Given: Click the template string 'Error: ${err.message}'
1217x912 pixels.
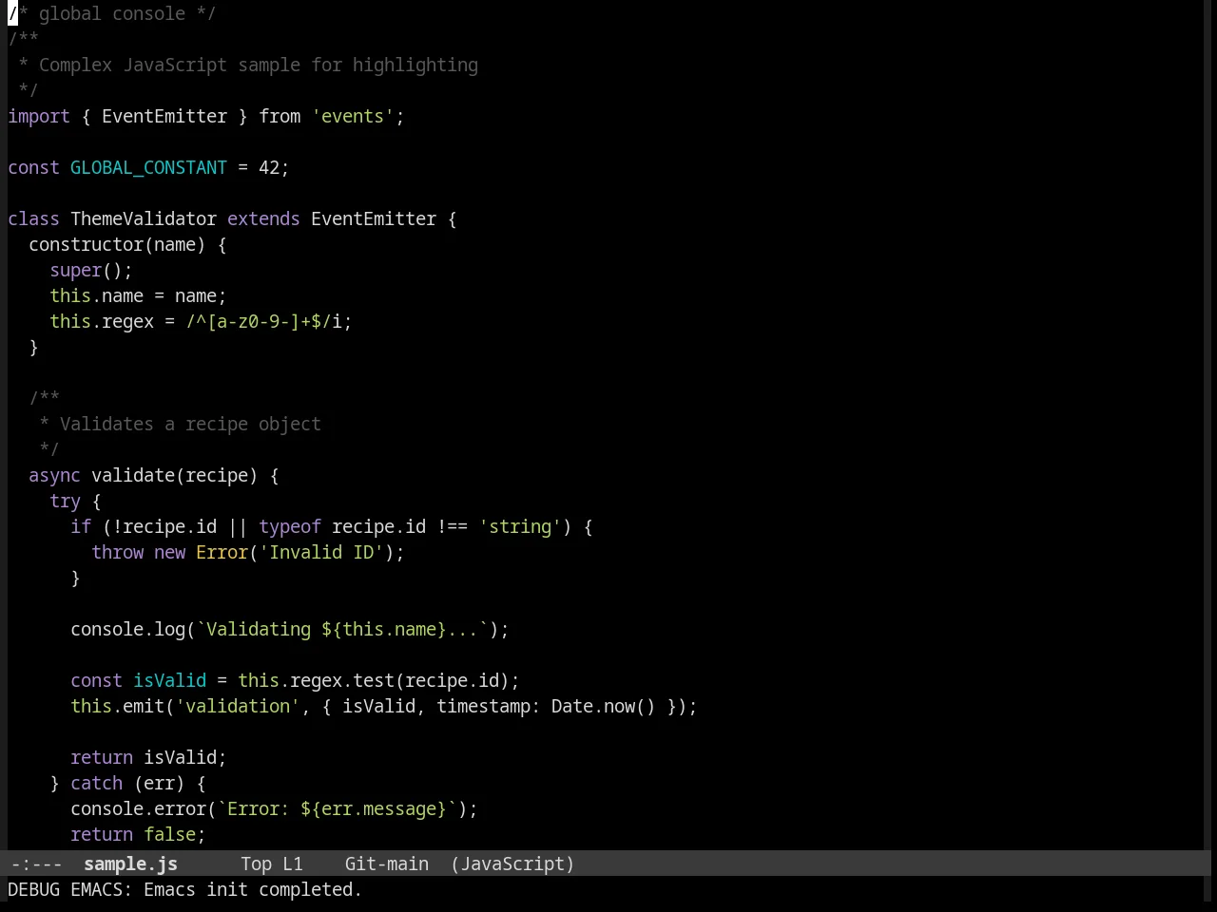Looking at the screenshot, I should (x=337, y=808).
